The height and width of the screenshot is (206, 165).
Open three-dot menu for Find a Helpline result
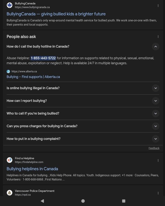click(158, 160)
